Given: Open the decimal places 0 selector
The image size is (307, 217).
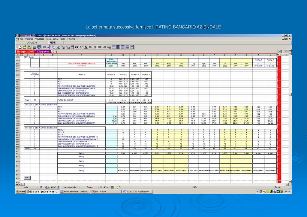Looking at the screenshot, I should (x=101, y=187).
